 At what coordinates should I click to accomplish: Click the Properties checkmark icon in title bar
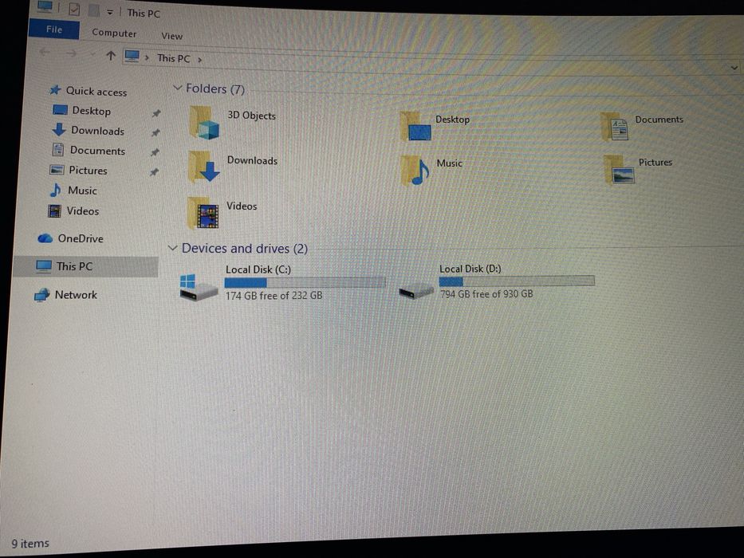pyautogui.click(x=74, y=9)
